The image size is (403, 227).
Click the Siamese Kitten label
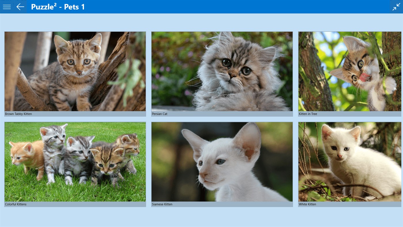162,204
